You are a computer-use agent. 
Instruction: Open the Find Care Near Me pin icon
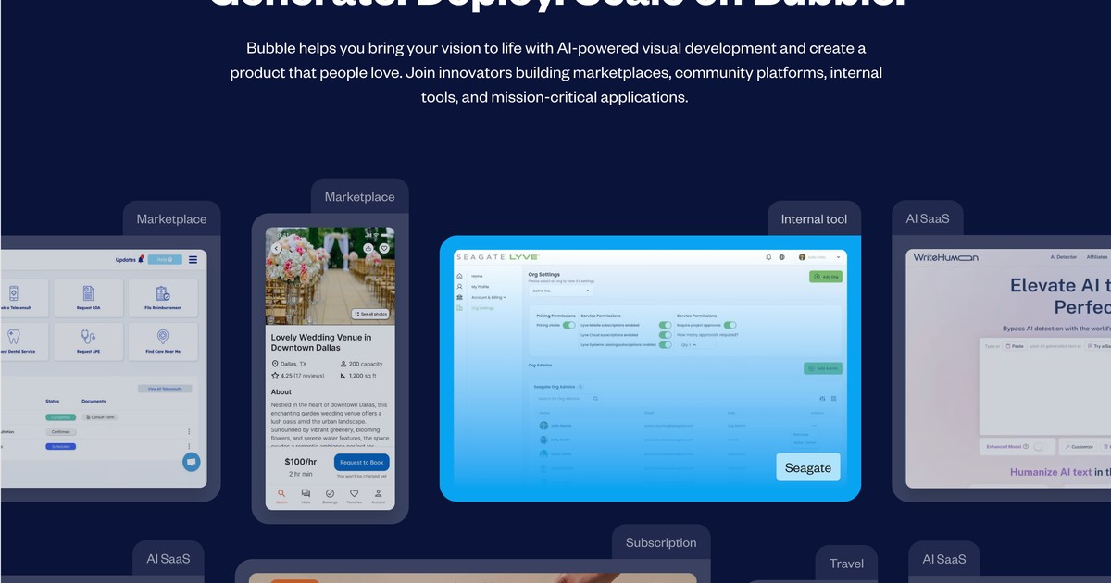point(163,337)
